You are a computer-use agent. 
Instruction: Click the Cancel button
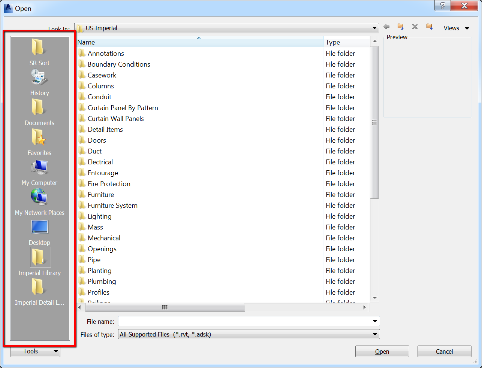click(x=444, y=351)
